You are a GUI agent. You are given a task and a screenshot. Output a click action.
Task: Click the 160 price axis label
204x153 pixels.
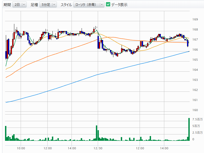click(x=195, y=110)
